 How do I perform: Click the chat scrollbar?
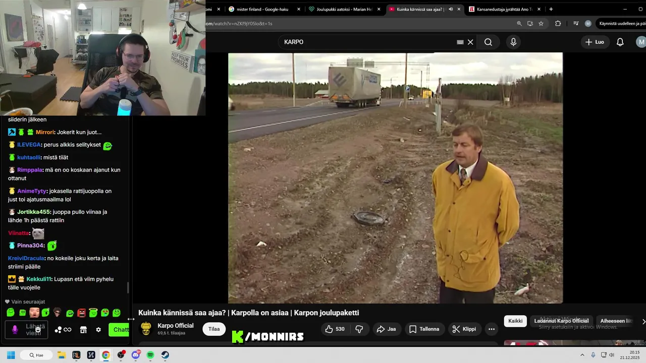pos(128,288)
